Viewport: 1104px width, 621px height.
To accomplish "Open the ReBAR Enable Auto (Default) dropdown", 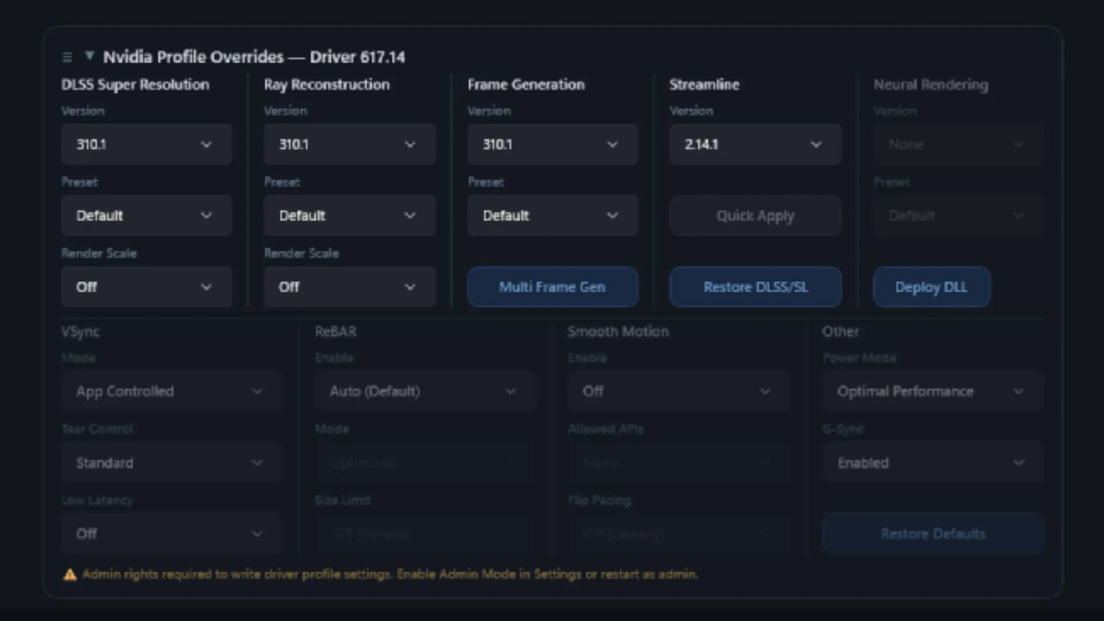I will click(x=425, y=392).
